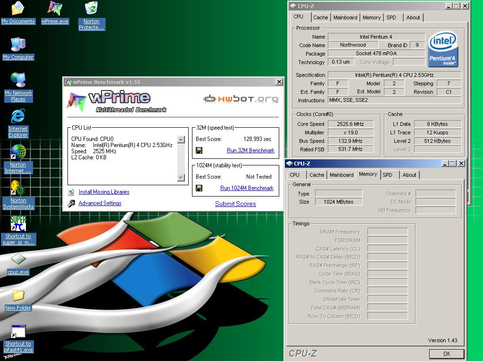
Task: Open About tab in lower CPU-Z window
Action: point(409,175)
